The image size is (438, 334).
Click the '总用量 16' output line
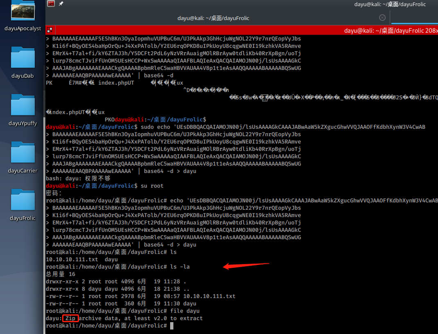(61, 274)
